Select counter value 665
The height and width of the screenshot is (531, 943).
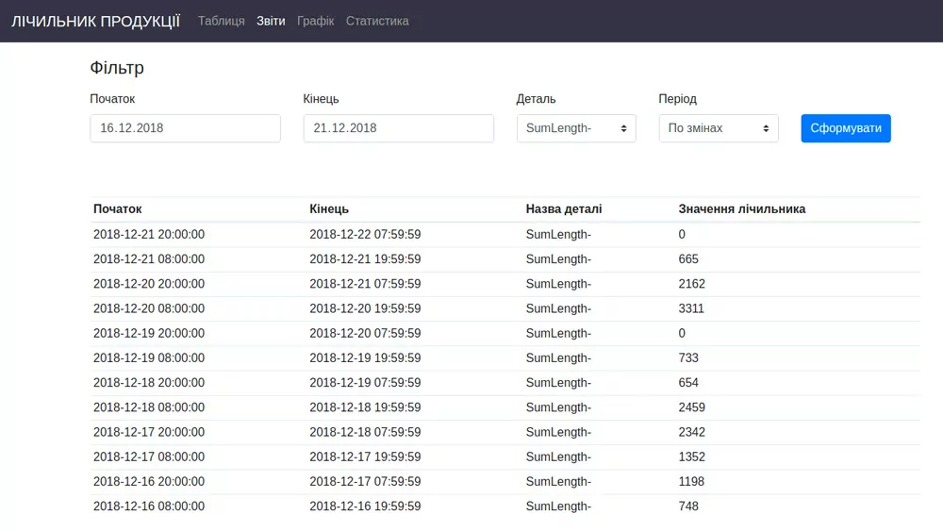pyautogui.click(x=688, y=259)
